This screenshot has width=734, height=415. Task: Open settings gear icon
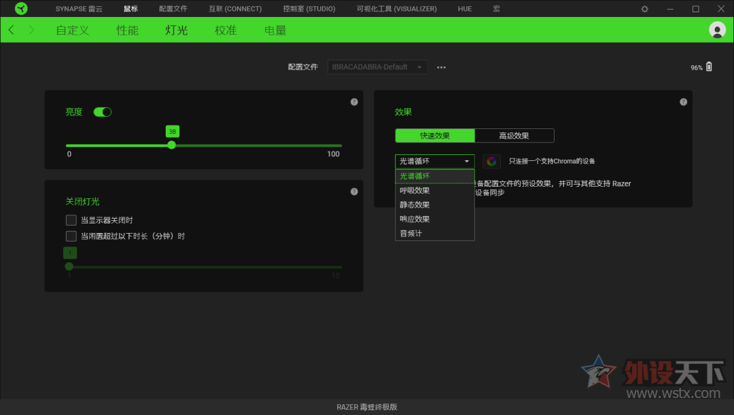pyautogui.click(x=644, y=9)
